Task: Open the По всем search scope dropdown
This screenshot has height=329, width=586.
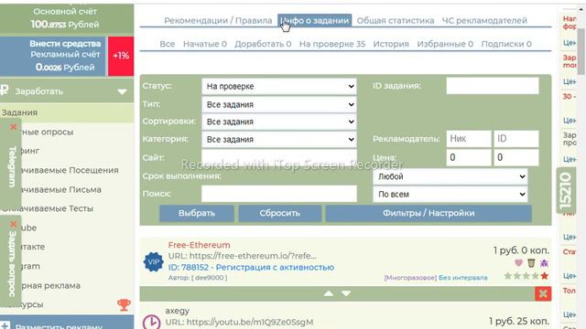Action: 450,195
